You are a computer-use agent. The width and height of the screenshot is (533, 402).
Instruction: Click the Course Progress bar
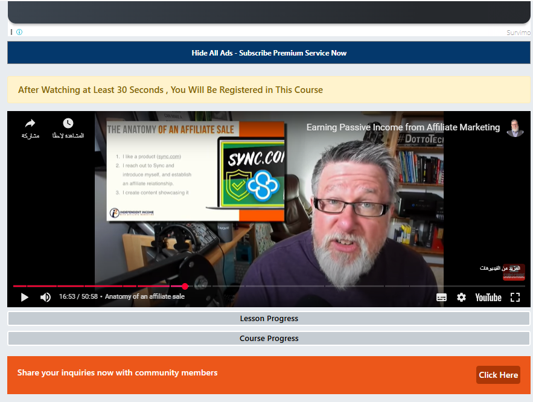(269, 339)
